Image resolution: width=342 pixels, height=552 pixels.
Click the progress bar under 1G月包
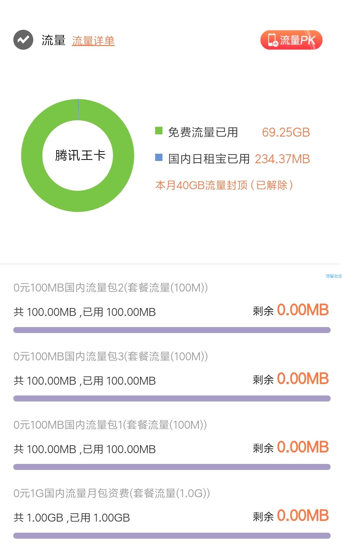tap(172, 536)
